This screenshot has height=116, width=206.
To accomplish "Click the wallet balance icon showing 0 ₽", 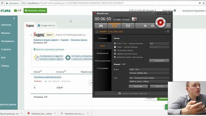I will pos(16,11).
